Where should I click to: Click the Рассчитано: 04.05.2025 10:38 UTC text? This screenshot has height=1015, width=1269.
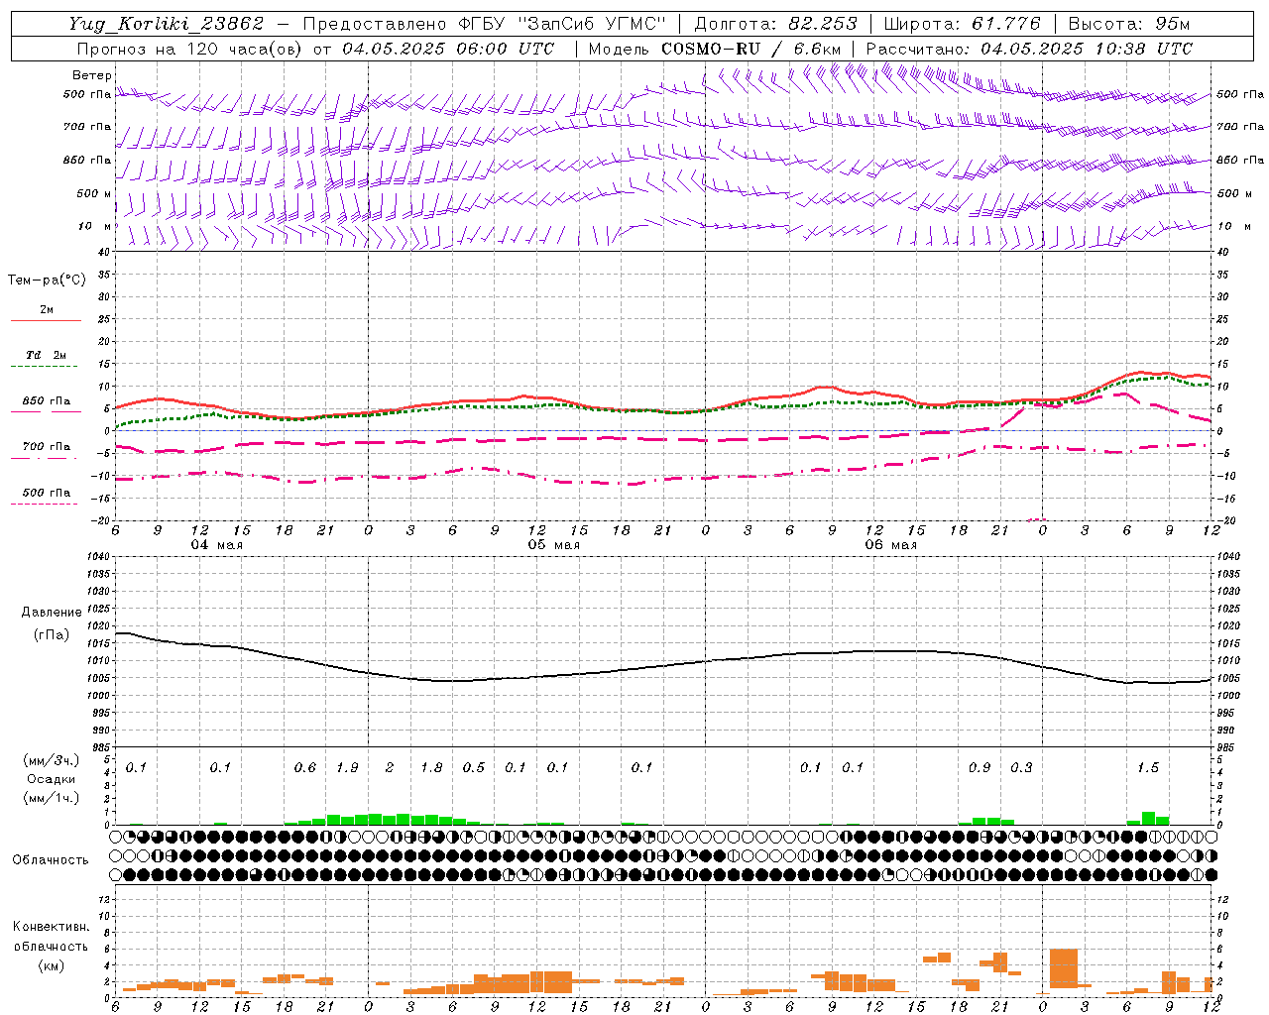(x=1029, y=49)
